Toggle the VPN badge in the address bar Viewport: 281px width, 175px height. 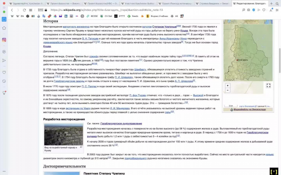coord(40,10)
